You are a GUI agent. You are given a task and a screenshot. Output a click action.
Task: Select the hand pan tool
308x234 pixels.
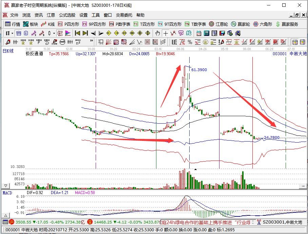pyautogui.click(x=157, y=33)
